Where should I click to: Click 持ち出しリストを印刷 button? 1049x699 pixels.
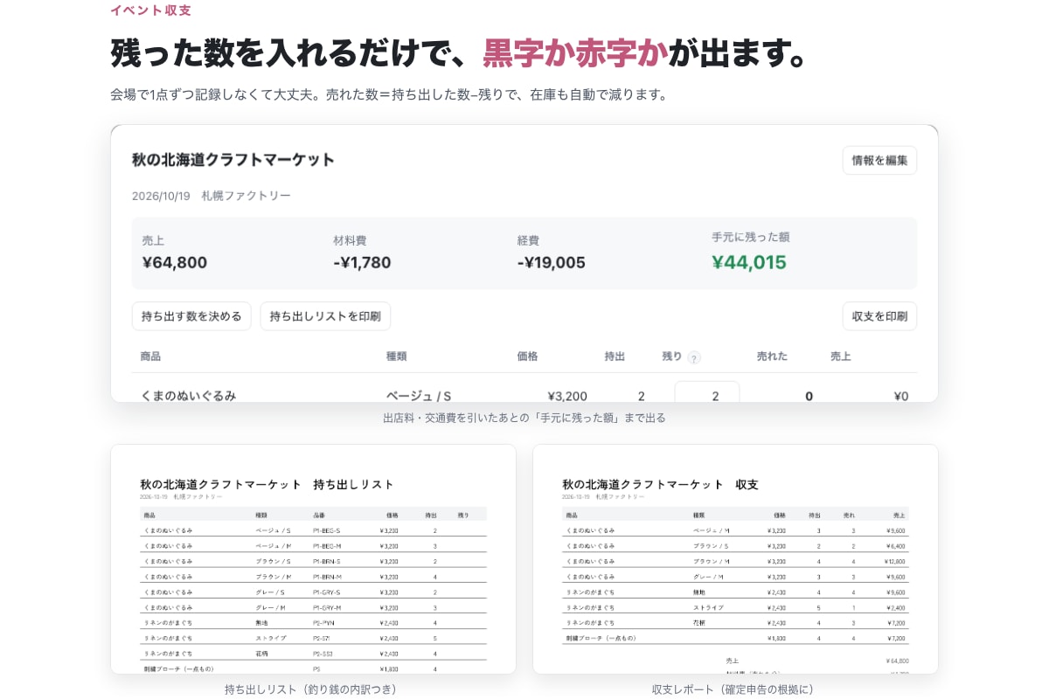click(x=325, y=316)
